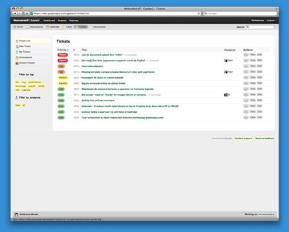Open Preferences in the top right
Screen dimensions: 289x232
pyautogui.click(x=257, y=20)
